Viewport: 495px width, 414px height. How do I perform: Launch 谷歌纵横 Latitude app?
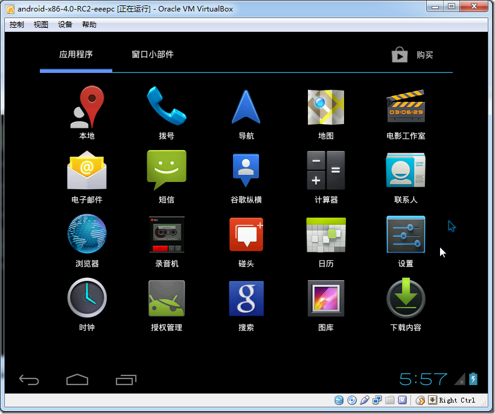coord(246,177)
